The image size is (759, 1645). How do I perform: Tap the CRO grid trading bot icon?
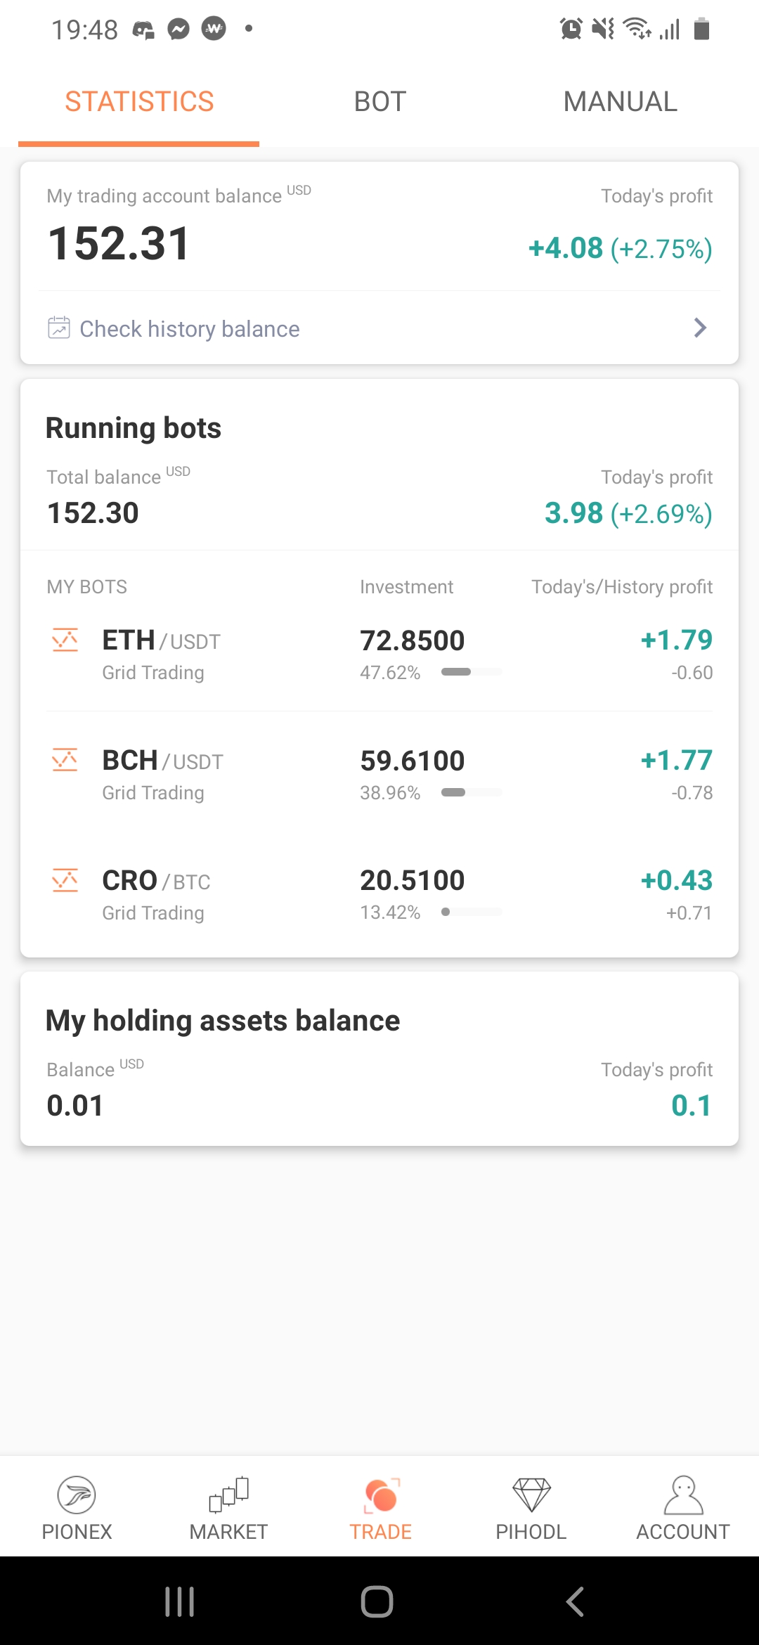coord(65,880)
